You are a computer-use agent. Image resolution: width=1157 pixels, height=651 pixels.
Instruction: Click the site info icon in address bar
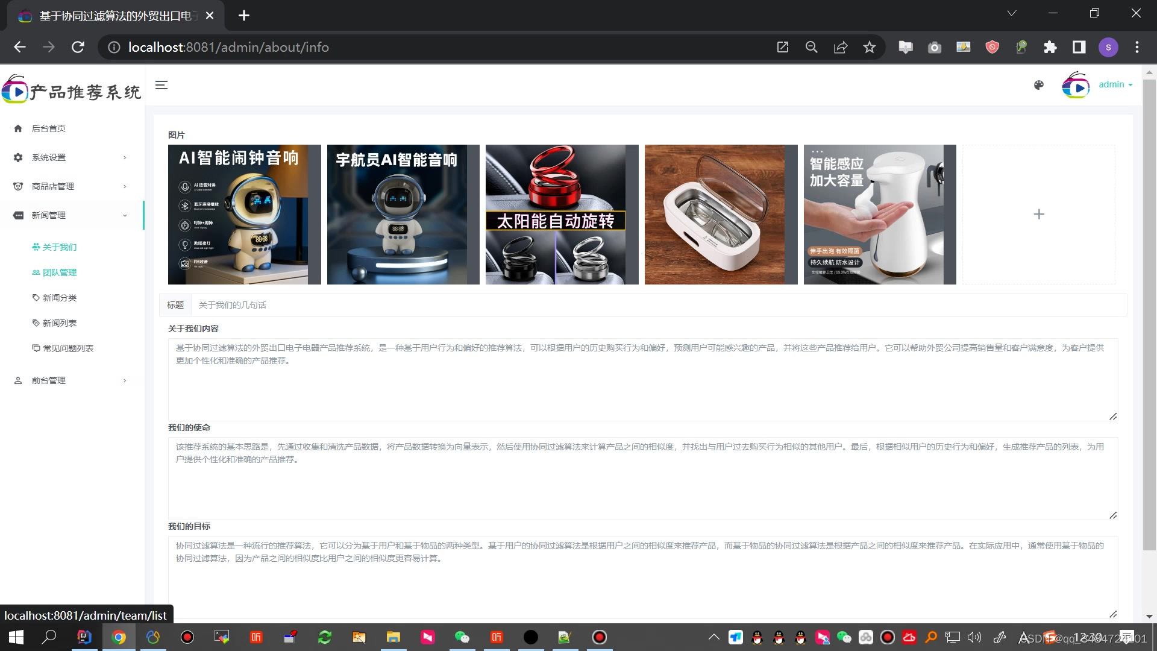(x=114, y=47)
